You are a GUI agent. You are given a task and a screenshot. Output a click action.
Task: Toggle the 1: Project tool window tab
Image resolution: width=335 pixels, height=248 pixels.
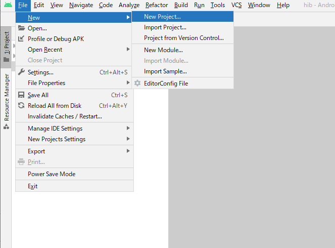pyautogui.click(x=6, y=47)
